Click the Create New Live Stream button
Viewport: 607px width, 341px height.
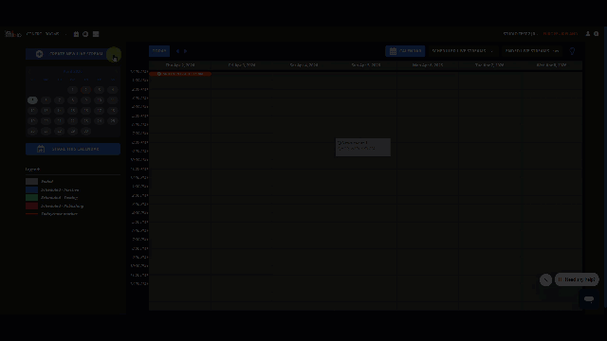(x=73, y=54)
